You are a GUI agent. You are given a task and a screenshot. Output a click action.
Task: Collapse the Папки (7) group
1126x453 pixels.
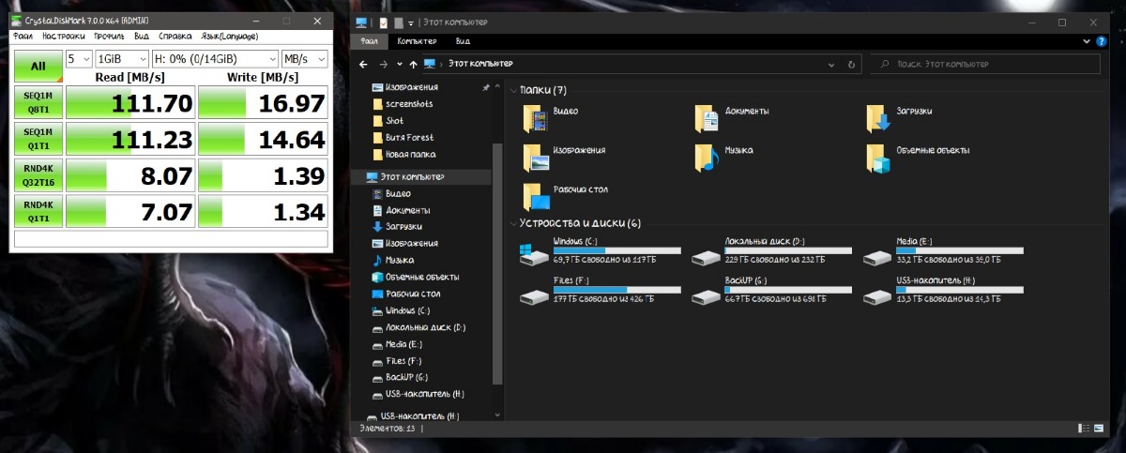(513, 91)
